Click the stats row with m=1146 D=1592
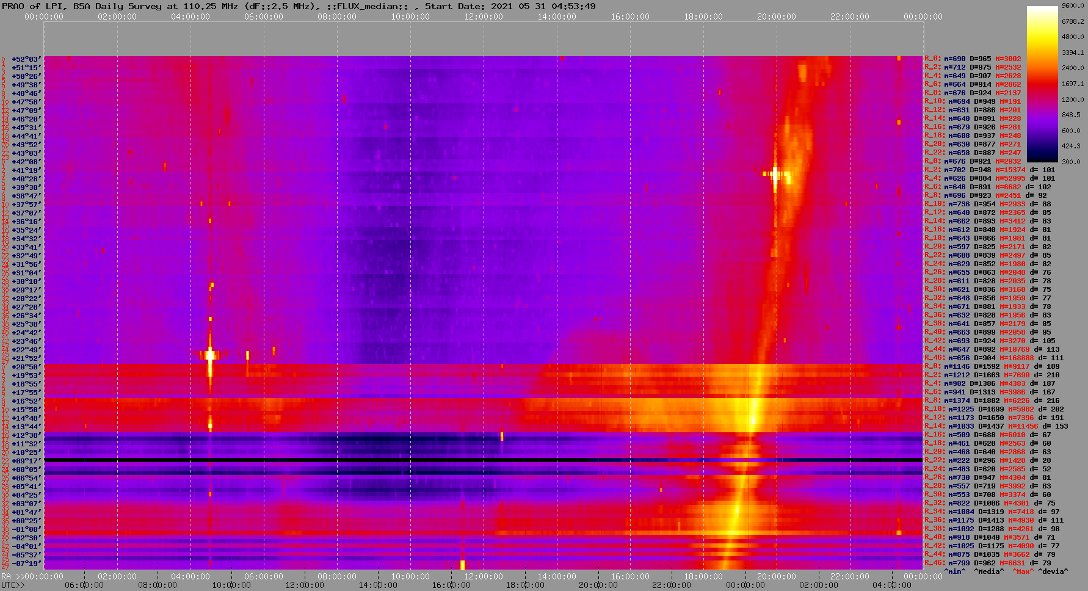This screenshot has height=591, width=1088. (x=992, y=367)
